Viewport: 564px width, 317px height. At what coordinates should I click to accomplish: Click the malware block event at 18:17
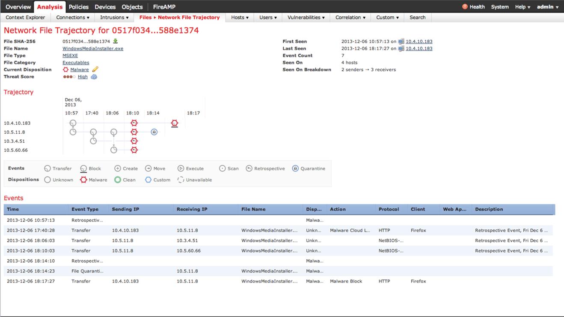[174, 123]
